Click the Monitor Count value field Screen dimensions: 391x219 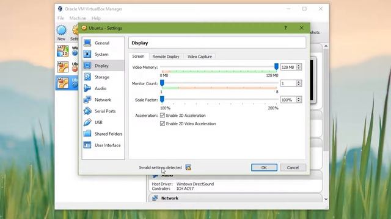[288, 83]
